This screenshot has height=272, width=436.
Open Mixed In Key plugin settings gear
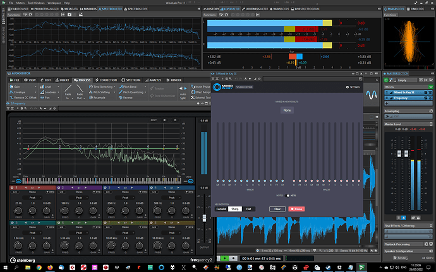coord(346,86)
